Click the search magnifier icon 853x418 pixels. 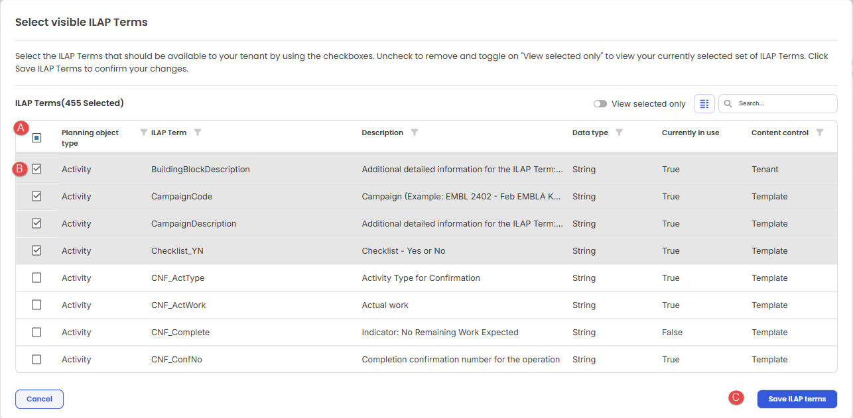coord(728,104)
